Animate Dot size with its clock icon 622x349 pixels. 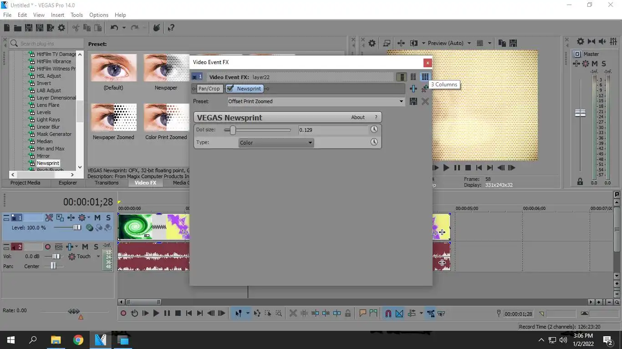(x=374, y=130)
